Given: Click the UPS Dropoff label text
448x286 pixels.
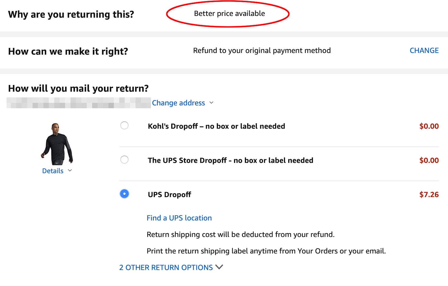Looking at the screenshot, I should pos(169,194).
